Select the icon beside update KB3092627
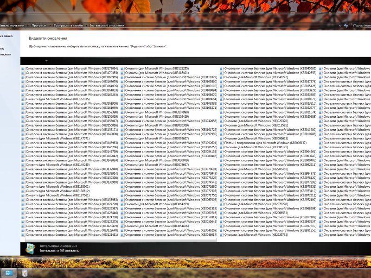Viewport: 371px width, 278px height. [x=122, y=139]
